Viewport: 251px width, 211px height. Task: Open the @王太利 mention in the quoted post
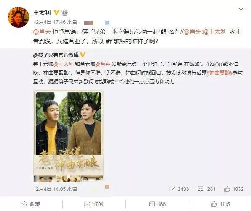[x=63, y=64]
